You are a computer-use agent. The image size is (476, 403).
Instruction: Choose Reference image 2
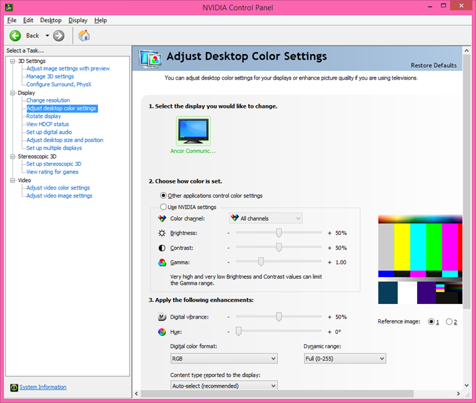point(449,322)
